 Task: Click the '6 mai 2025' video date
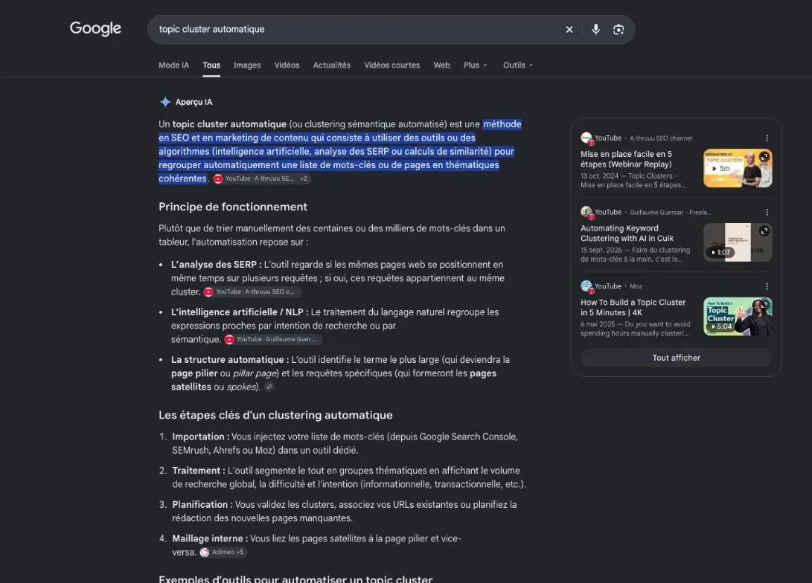click(x=598, y=324)
